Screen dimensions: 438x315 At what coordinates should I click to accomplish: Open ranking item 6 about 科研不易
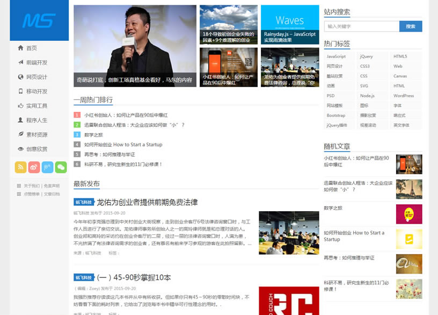[123, 164]
